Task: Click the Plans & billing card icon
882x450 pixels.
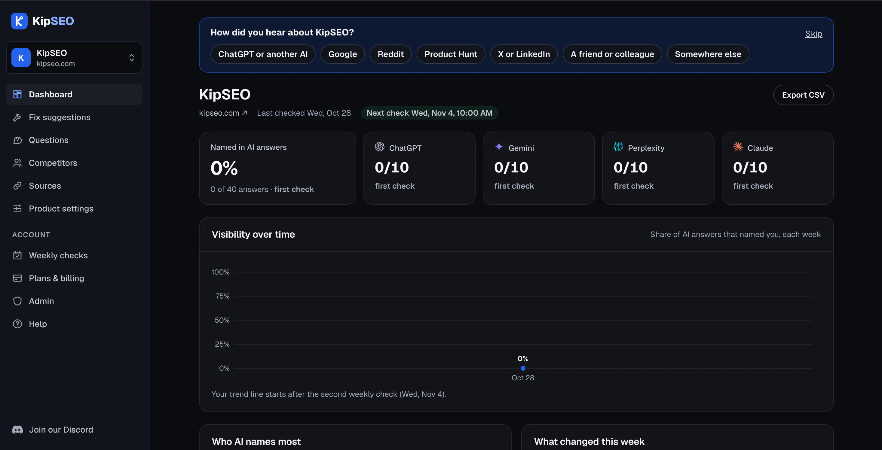Action: 17,278
